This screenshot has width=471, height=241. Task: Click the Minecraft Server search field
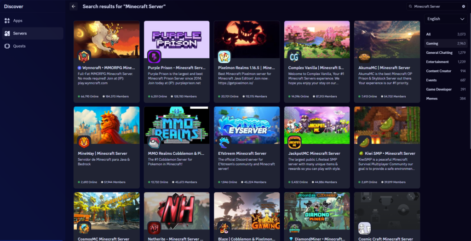tap(437, 6)
